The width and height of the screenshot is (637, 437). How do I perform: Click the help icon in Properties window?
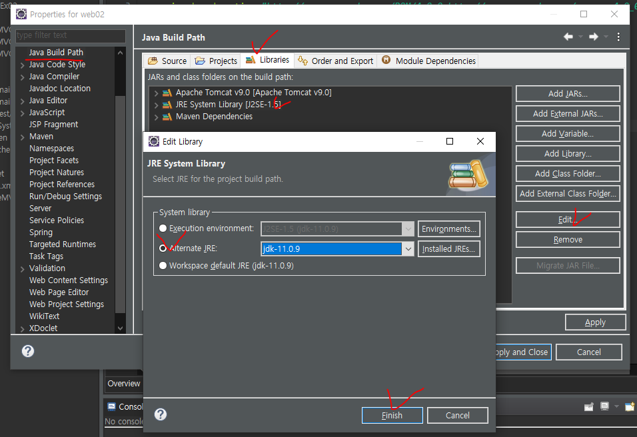tap(28, 351)
